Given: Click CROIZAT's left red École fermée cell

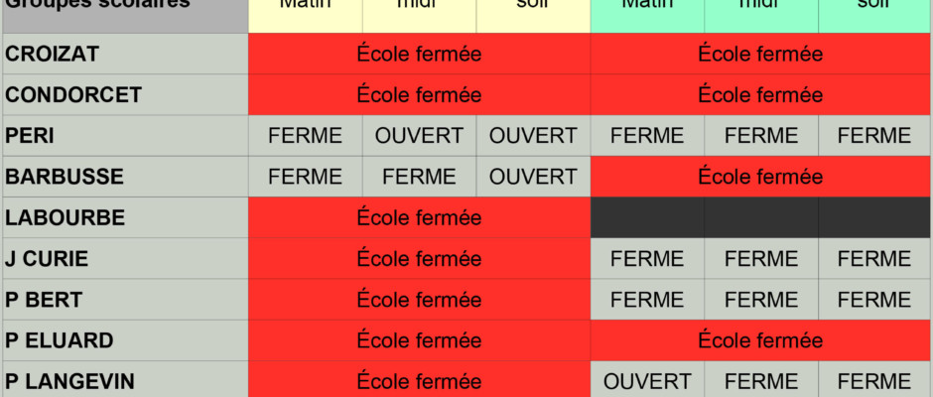Looking at the screenshot, I should coord(419,55).
